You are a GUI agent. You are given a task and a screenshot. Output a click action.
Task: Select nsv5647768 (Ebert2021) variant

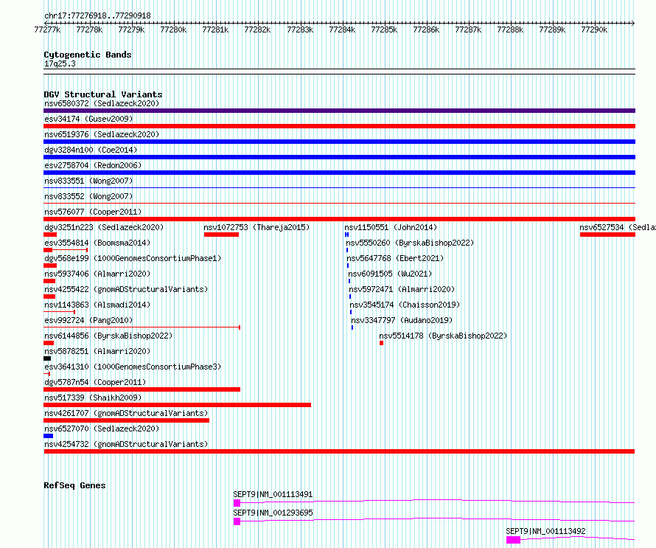coord(395,258)
